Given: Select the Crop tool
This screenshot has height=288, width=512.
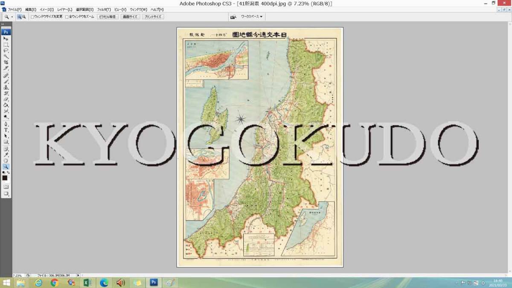Looking at the screenshot, I should pyautogui.click(x=6, y=62).
